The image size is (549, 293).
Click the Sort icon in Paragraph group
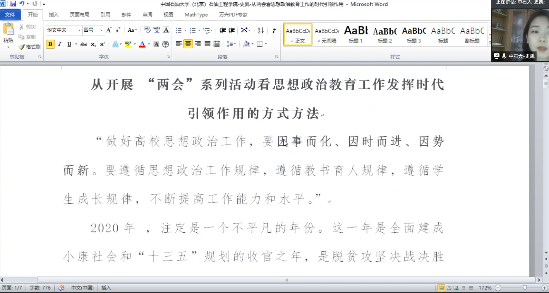(x=260, y=30)
